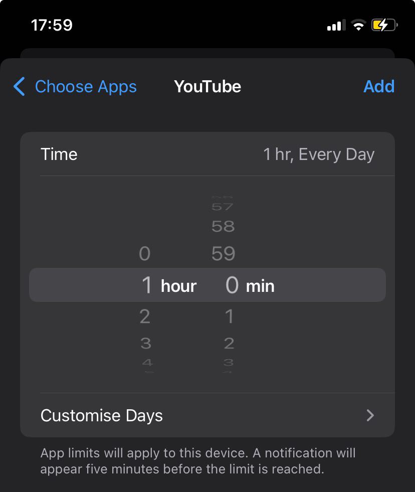
Task: Select 2 in the minutes picker
Action: point(229,344)
